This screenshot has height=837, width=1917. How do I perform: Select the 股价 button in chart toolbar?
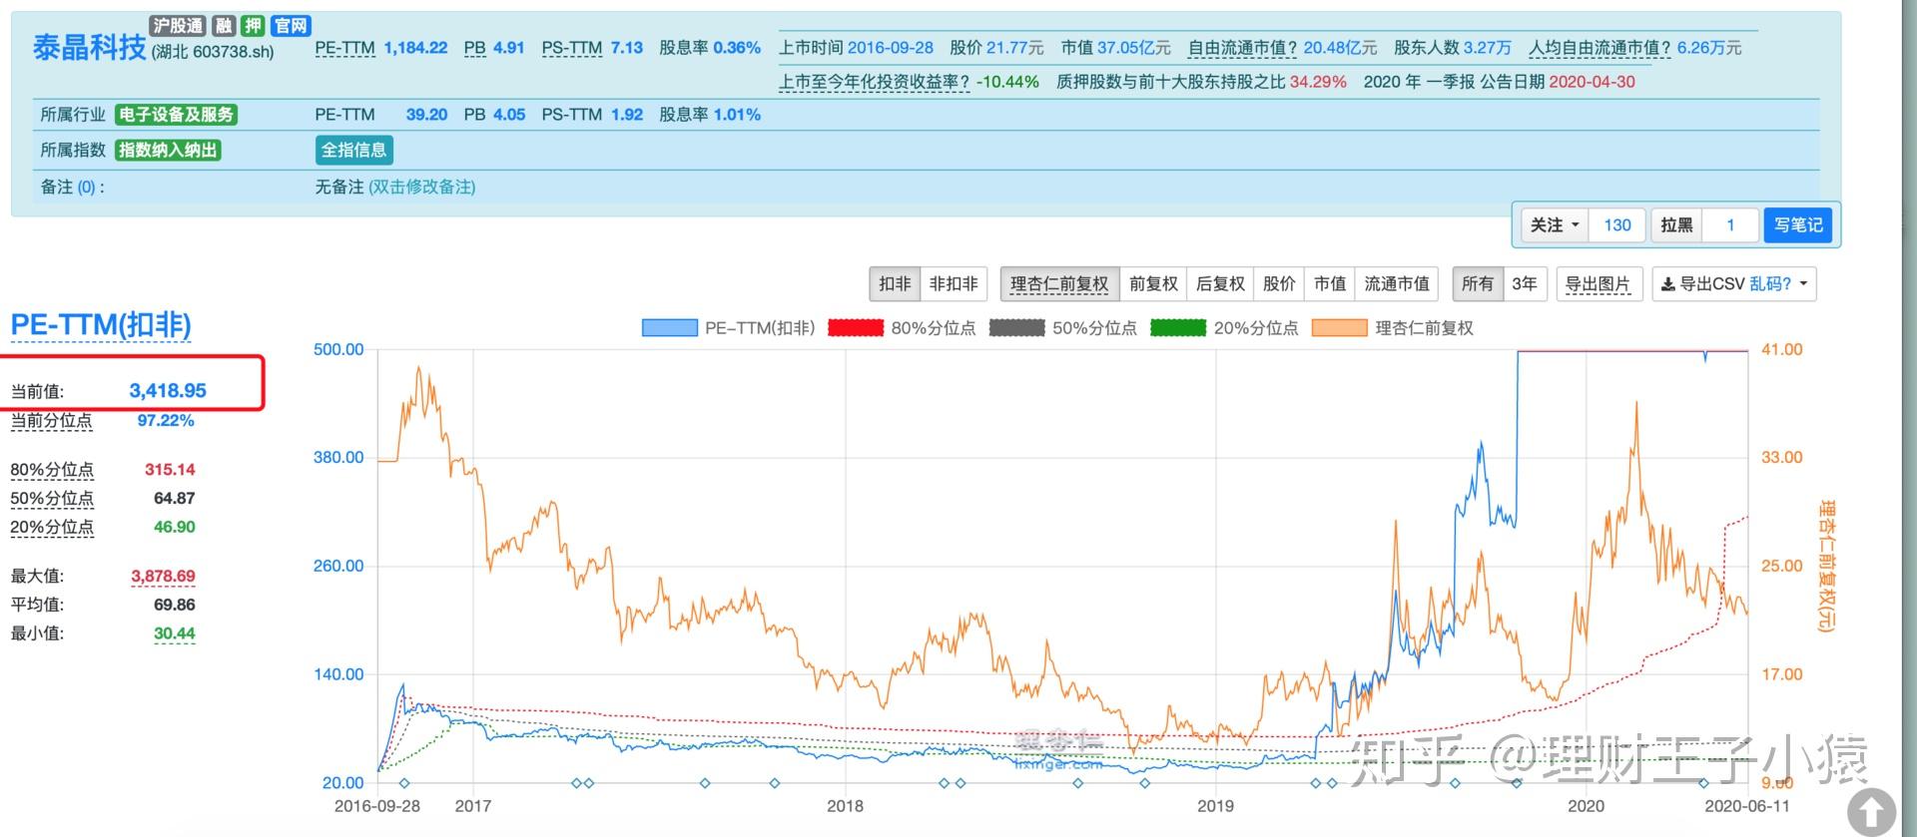(x=1279, y=284)
